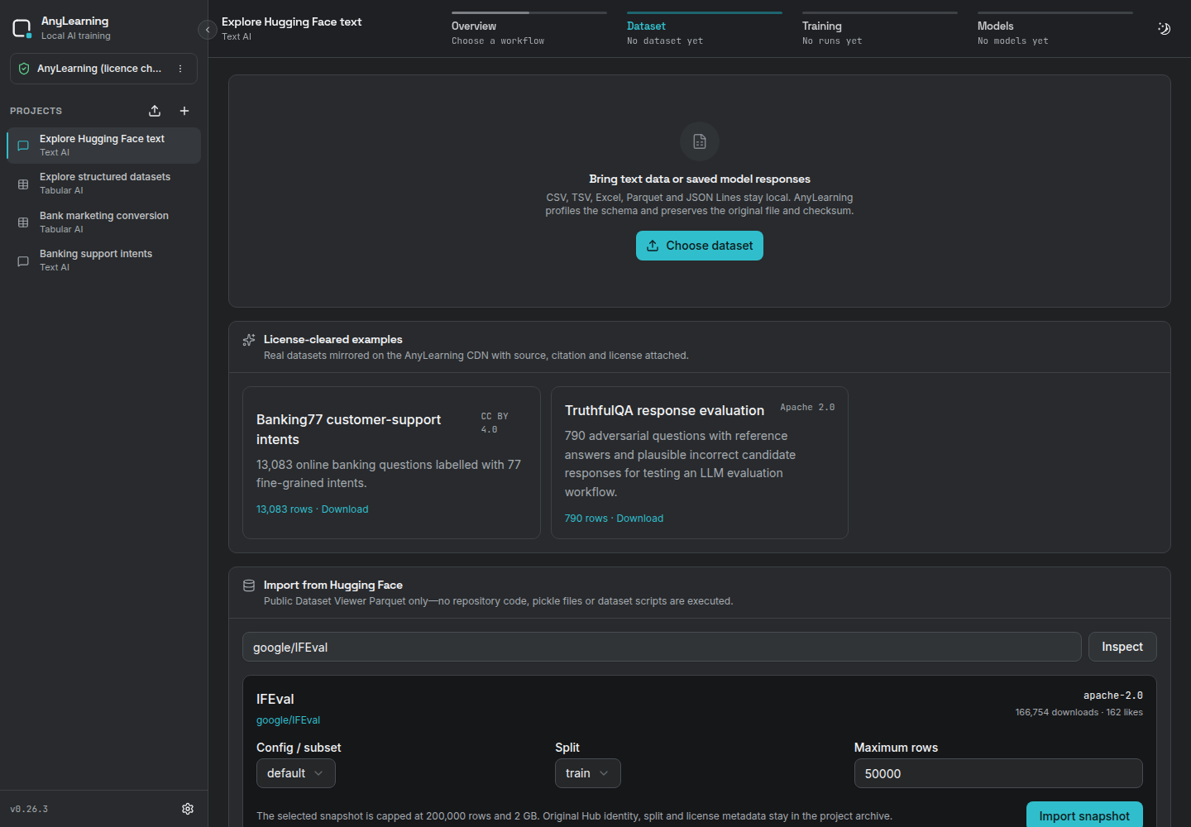Click the v0.26.3 version label
The width and height of the screenshot is (1191, 827).
click(x=29, y=809)
